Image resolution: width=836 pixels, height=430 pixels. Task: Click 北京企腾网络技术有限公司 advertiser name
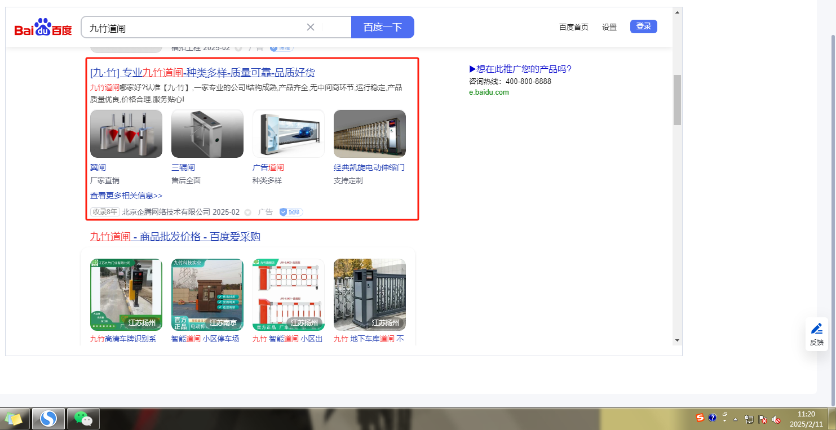point(166,212)
